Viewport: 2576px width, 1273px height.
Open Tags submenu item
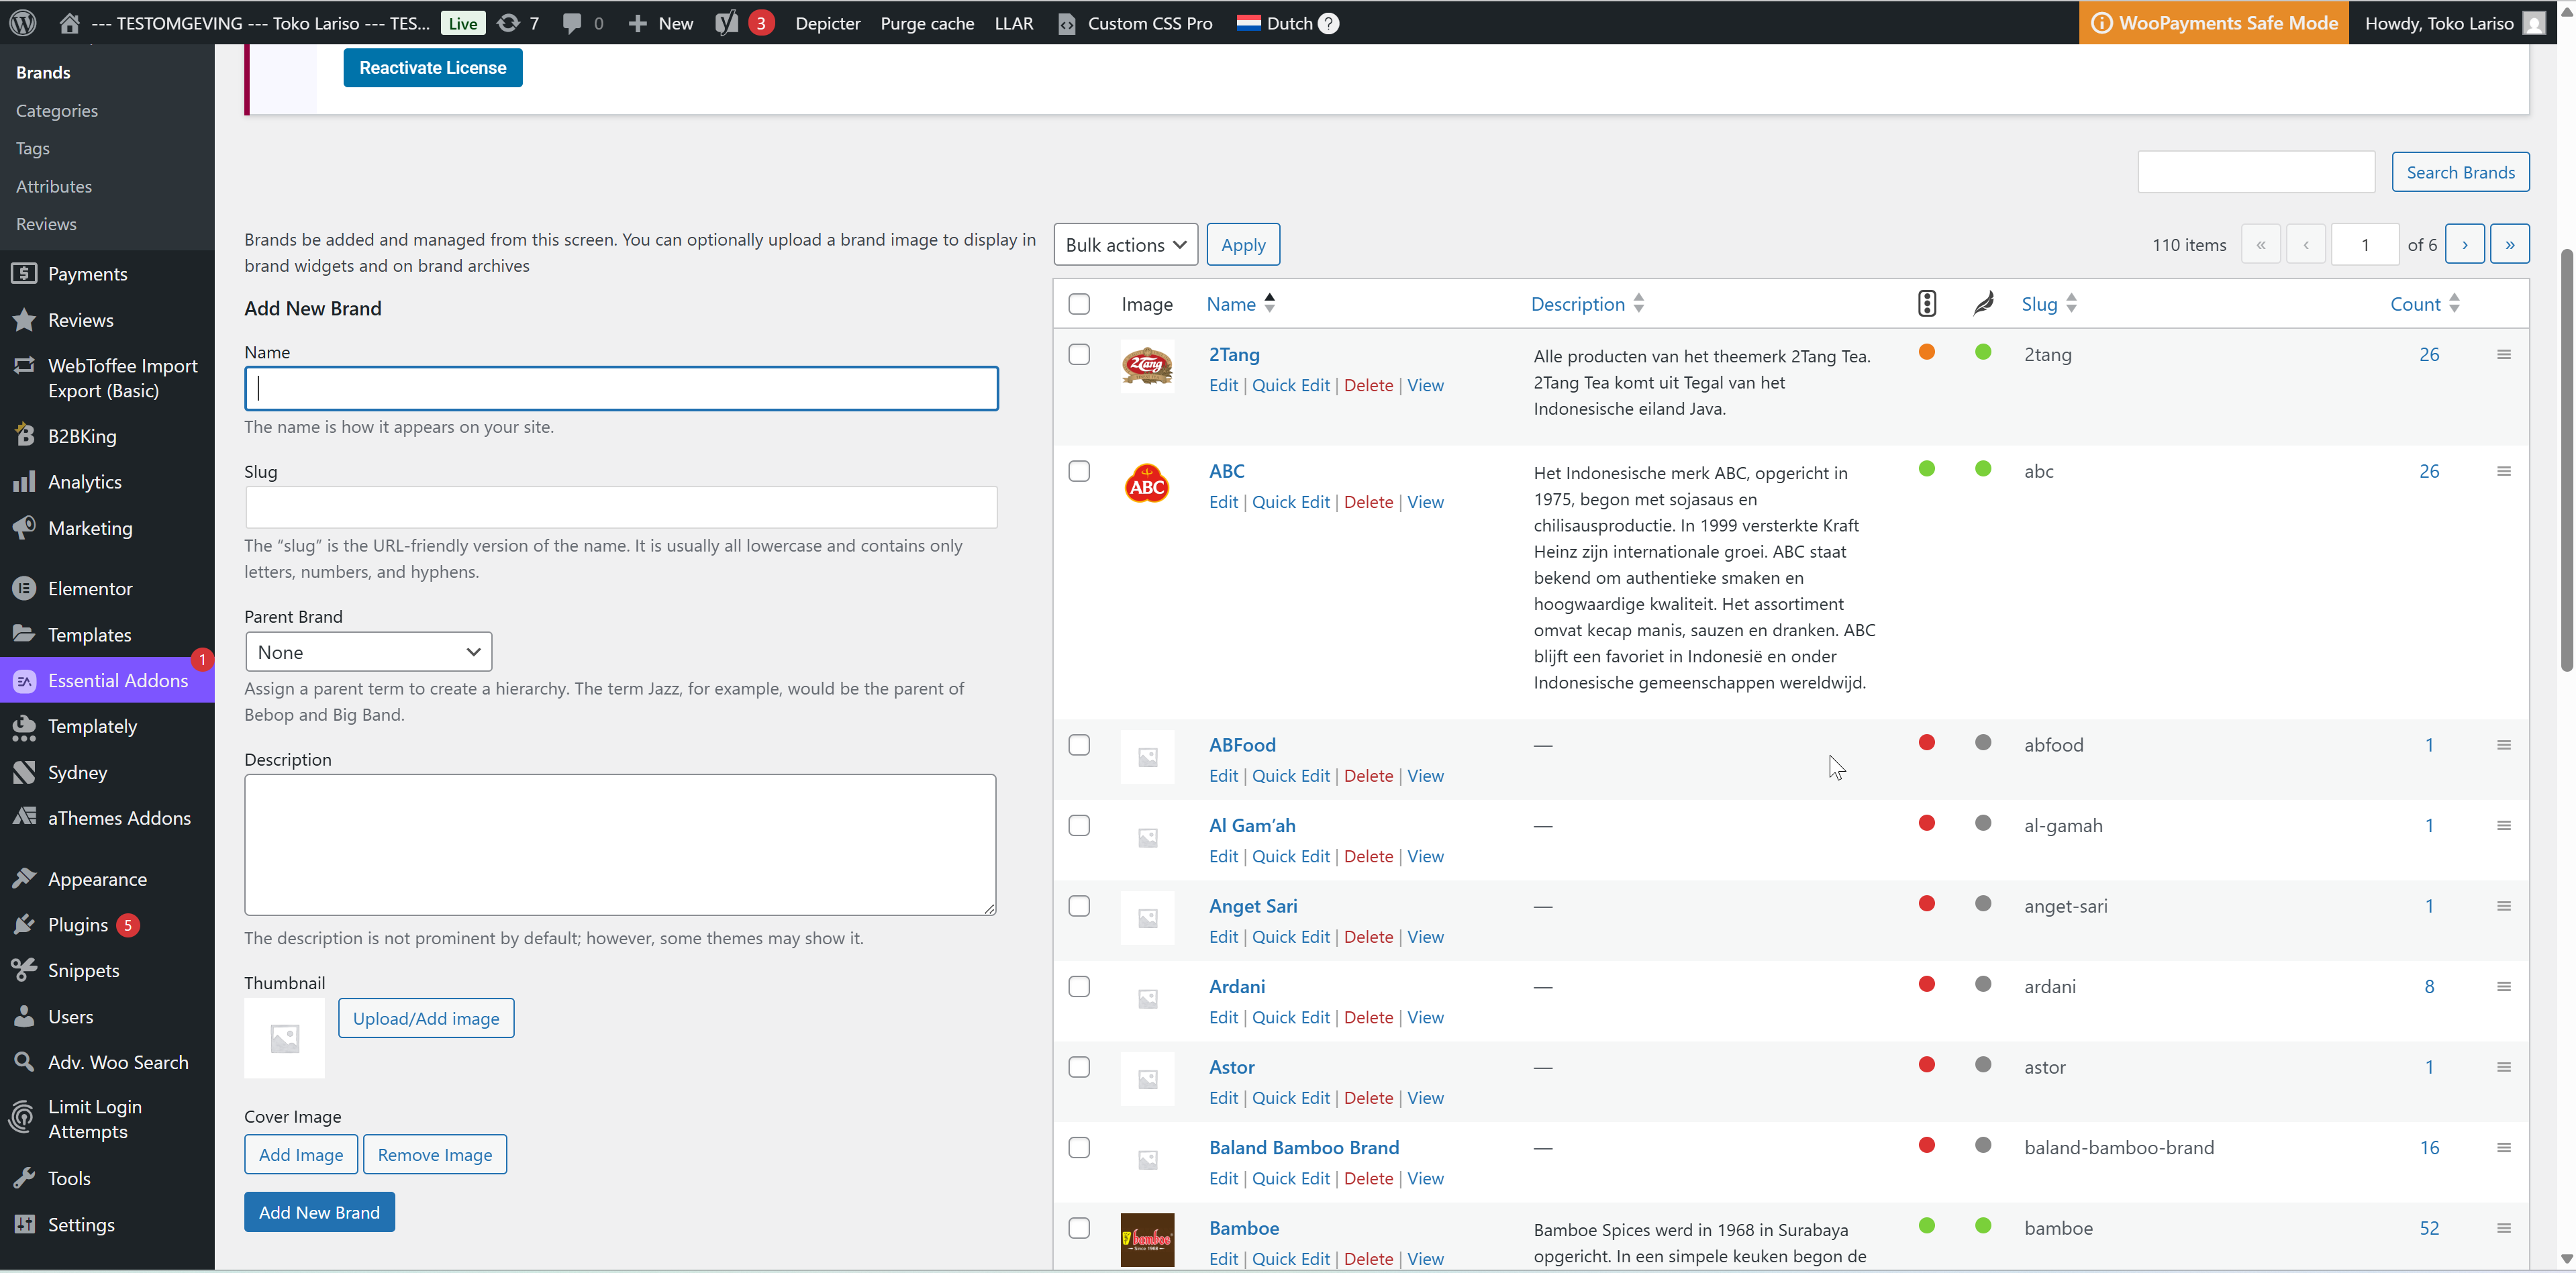(x=33, y=148)
